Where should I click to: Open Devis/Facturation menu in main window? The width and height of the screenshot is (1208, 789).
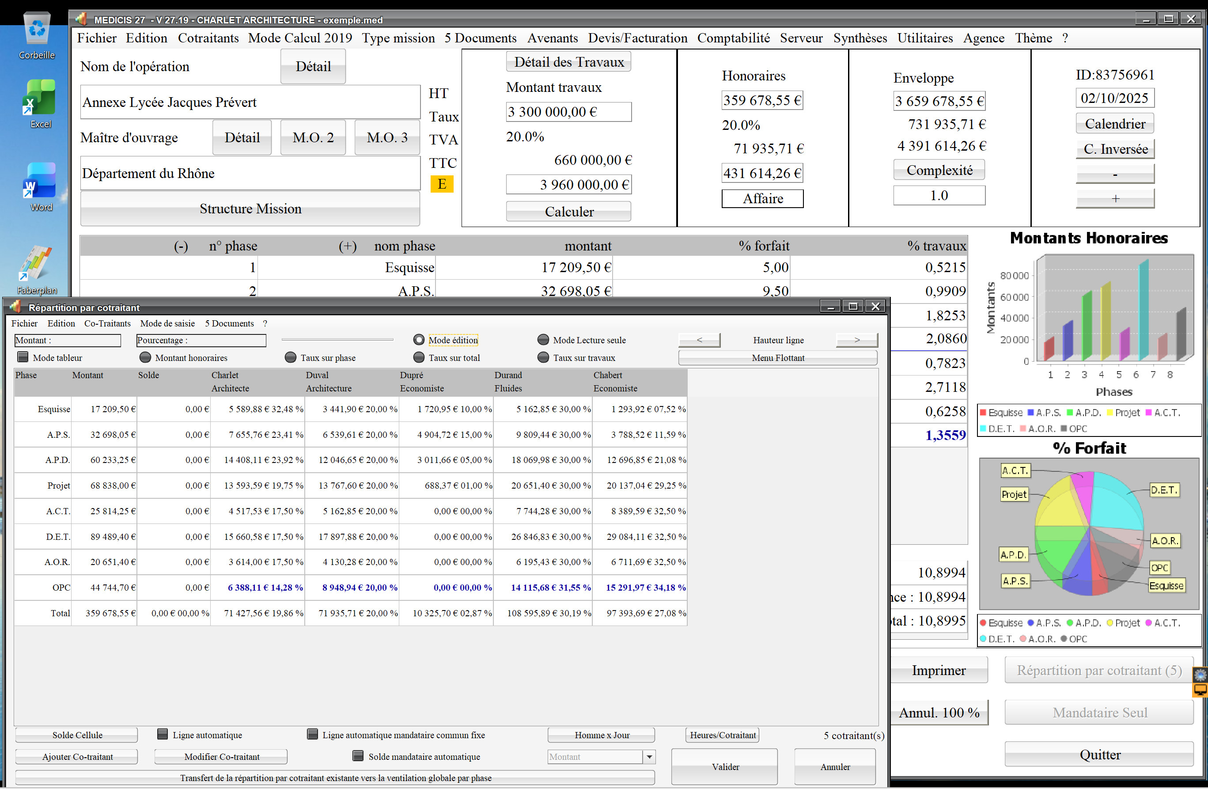[x=637, y=38]
